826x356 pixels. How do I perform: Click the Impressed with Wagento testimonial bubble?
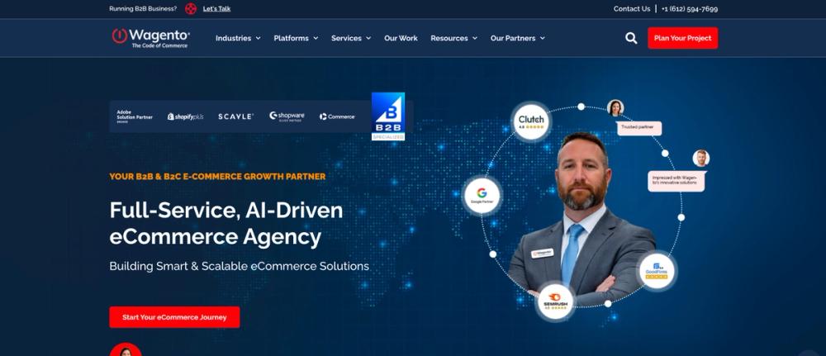coord(676,181)
